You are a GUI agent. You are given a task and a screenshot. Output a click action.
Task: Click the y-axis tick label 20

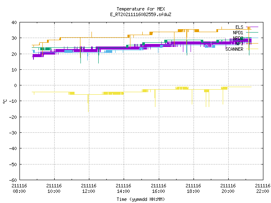point(14,54)
